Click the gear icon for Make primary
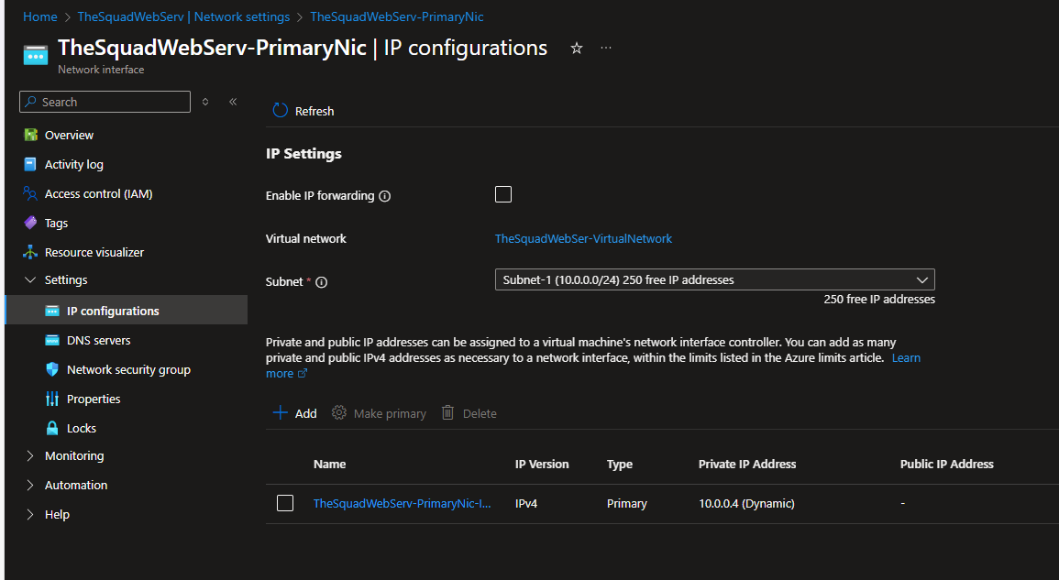1059x580 pixels. click(x=339, y=412)
